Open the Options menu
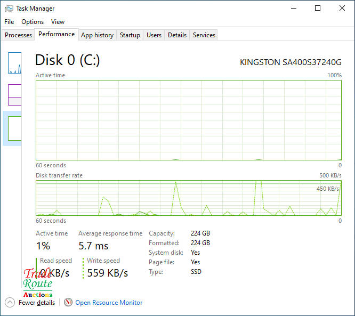The height and width of the screenshot is (316, 355). 33,22
